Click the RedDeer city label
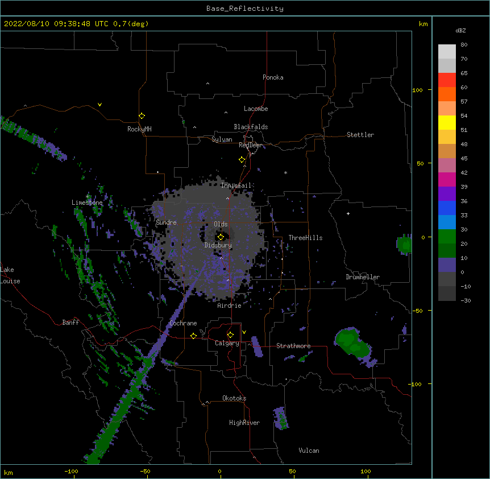The width and height of the screenshot is (490, 479). [250, 145]
